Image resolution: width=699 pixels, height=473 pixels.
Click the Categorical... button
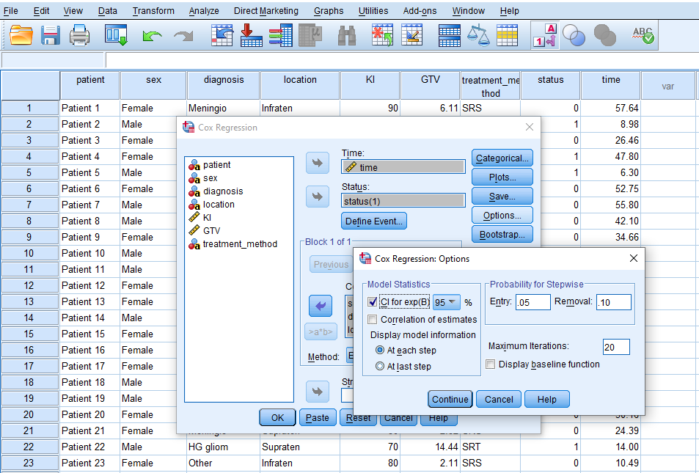point(502,158)
